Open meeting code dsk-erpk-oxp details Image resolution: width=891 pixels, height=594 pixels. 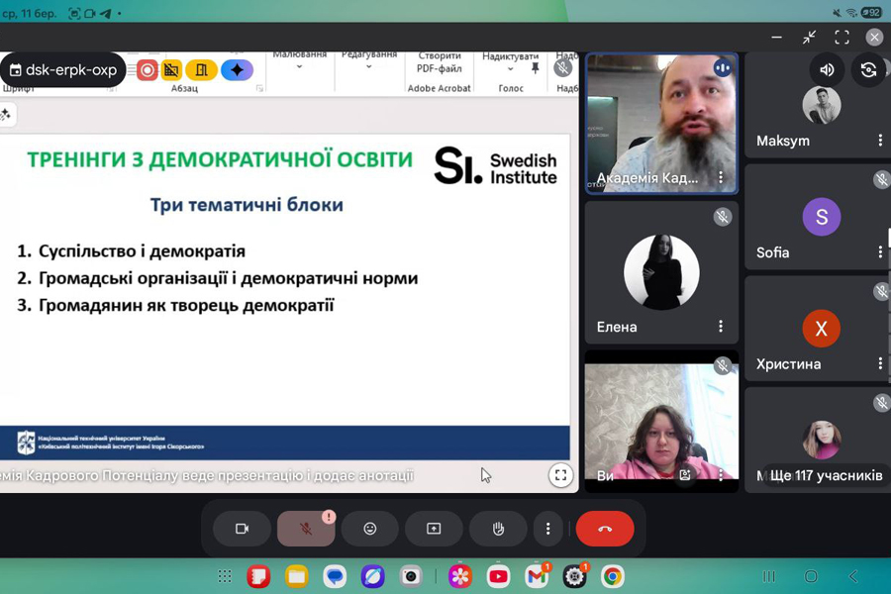[63, 70]
